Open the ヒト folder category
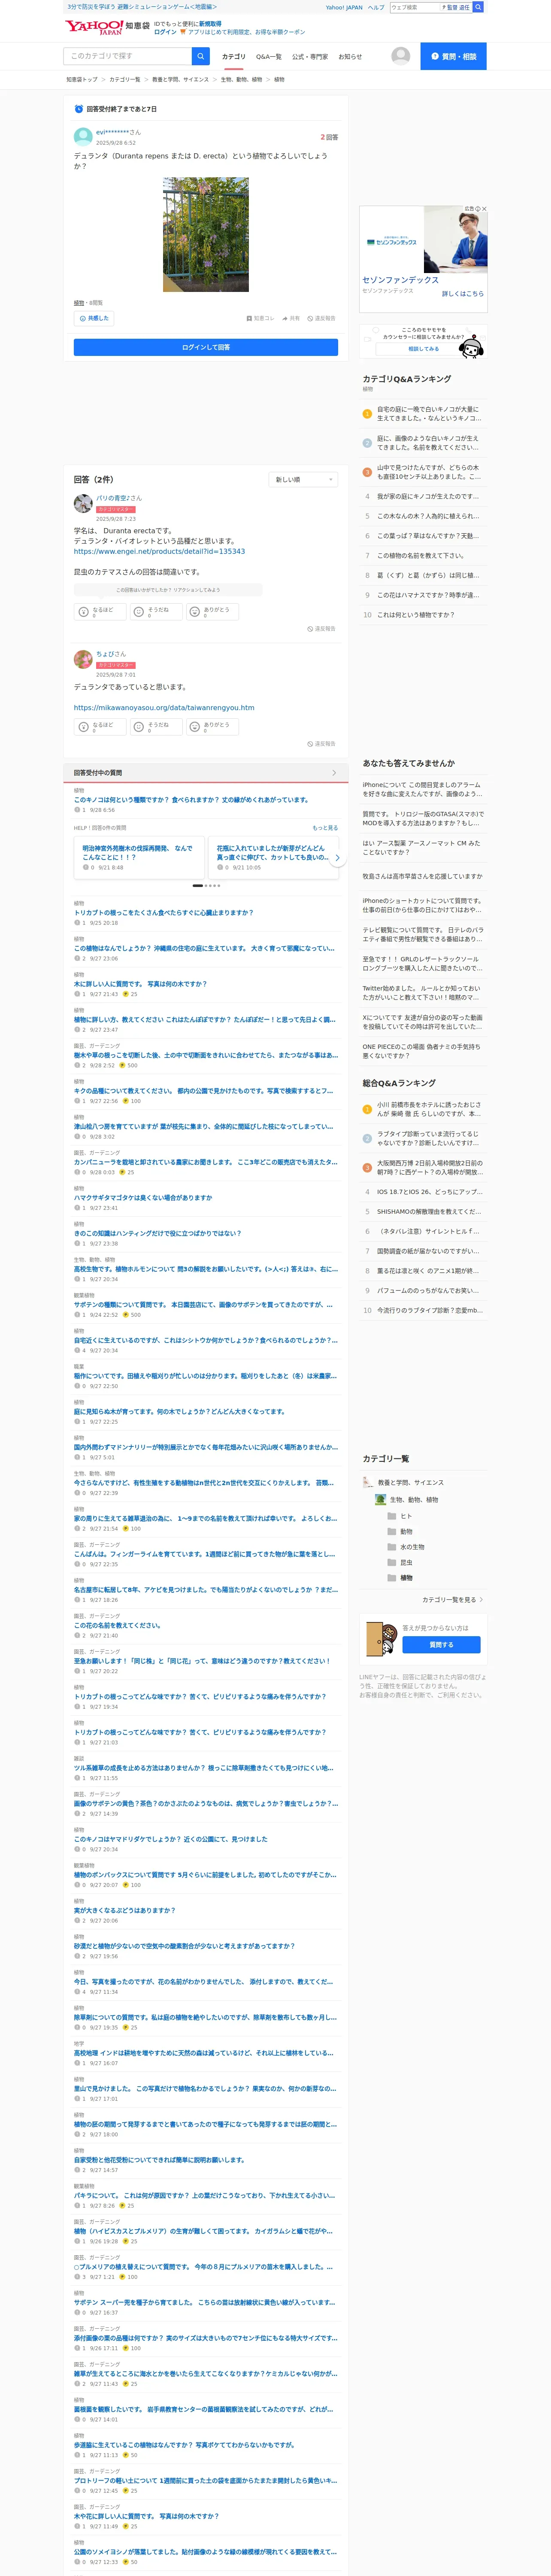Viewport: 551px width, 2576px height. click(x=400, y=1516)
